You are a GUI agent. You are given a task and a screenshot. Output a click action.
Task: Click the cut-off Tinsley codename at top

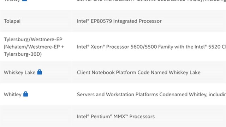[12, 0]
